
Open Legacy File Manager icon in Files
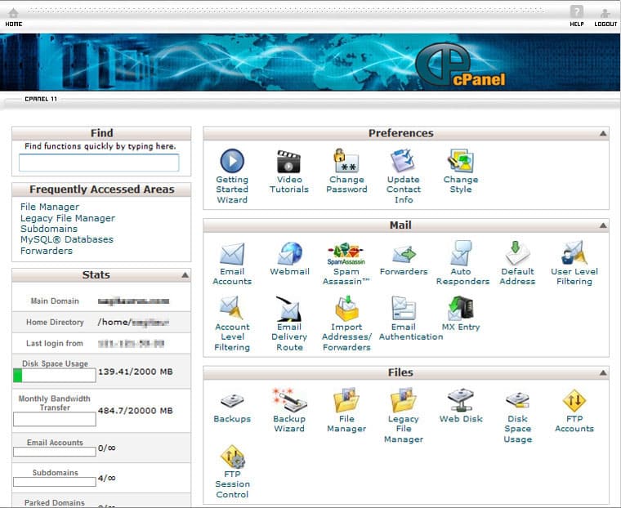pos(403,400)
